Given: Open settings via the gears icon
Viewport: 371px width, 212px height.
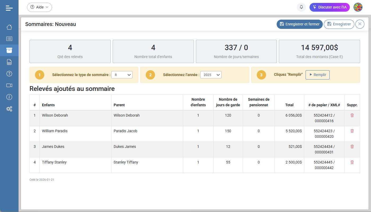Looking at the screenshot, I should pyautogui.click(x=9, y=109).
